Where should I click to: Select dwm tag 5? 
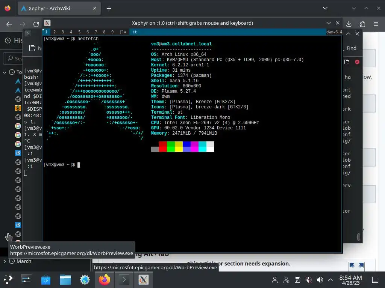click(79, 32)
